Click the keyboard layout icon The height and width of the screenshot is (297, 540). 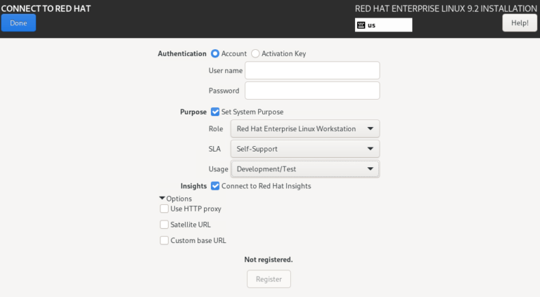[x=361, y=25]
